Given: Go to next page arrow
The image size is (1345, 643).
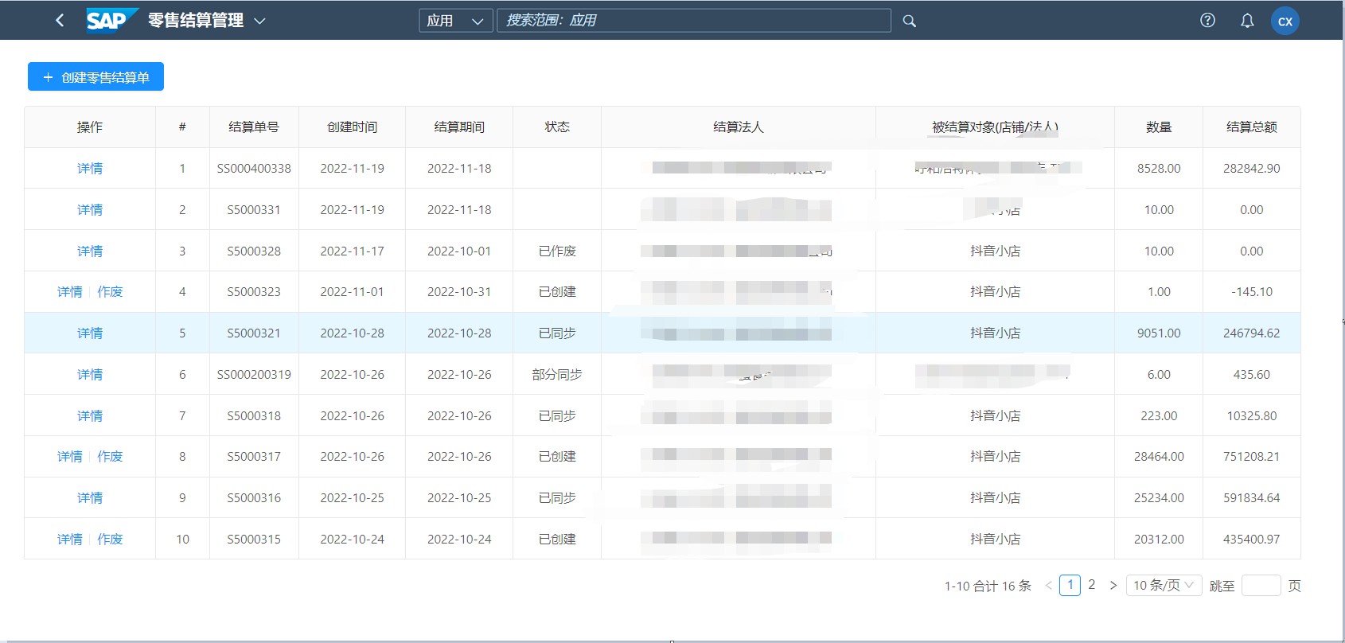Looking at the screenshot, I should click(1113, 586).
